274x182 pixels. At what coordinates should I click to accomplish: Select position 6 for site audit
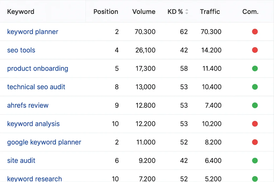coord(117,160)
